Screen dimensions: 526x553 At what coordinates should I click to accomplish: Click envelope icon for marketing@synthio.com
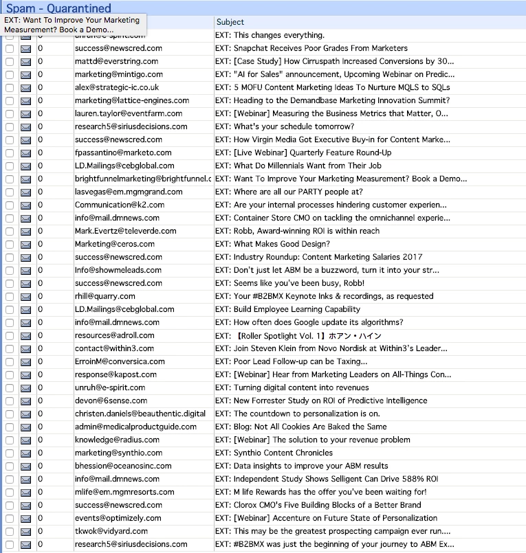click(x=25, y=453)
